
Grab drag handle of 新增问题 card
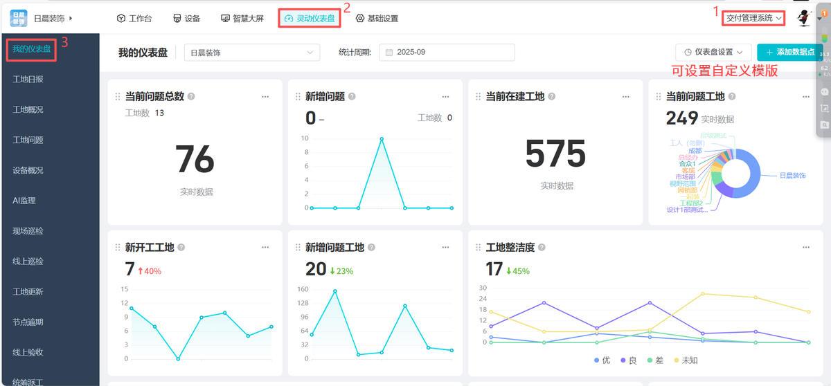point(298,97)
